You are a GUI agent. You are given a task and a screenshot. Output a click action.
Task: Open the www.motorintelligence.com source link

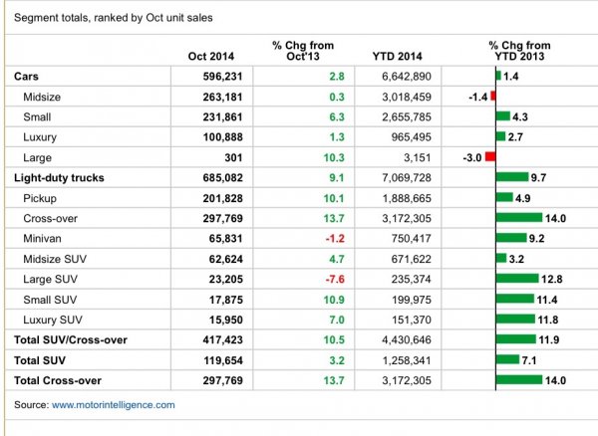pos(113,405)
